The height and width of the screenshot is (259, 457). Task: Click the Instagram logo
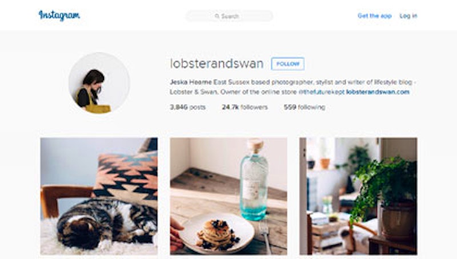[59, 15]
